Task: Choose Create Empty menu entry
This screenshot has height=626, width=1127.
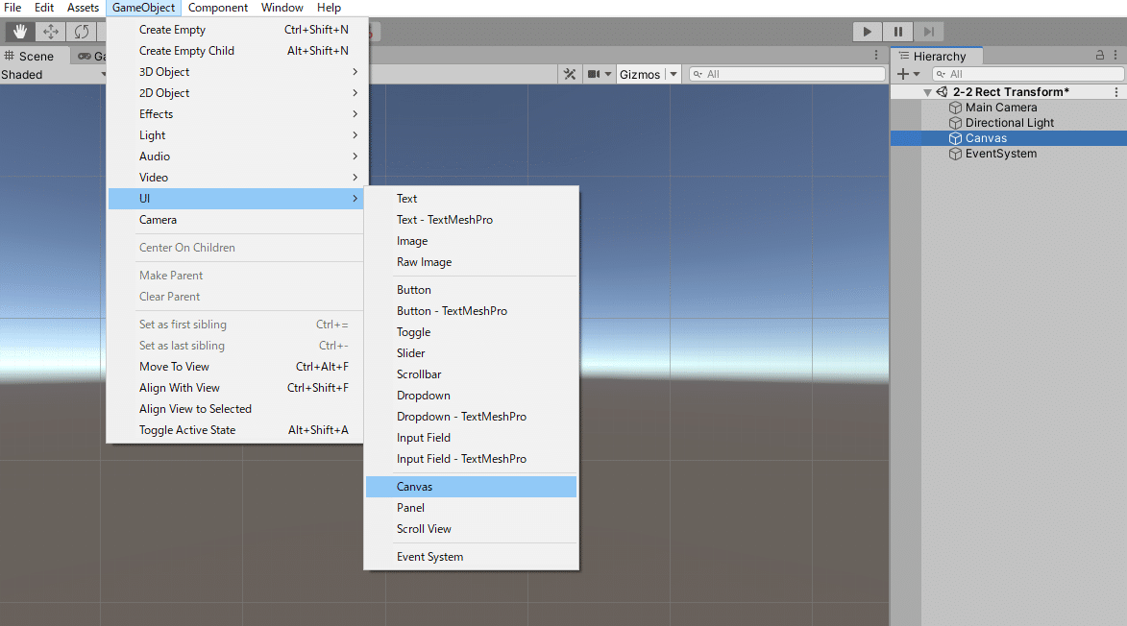Action: point(235,30)
